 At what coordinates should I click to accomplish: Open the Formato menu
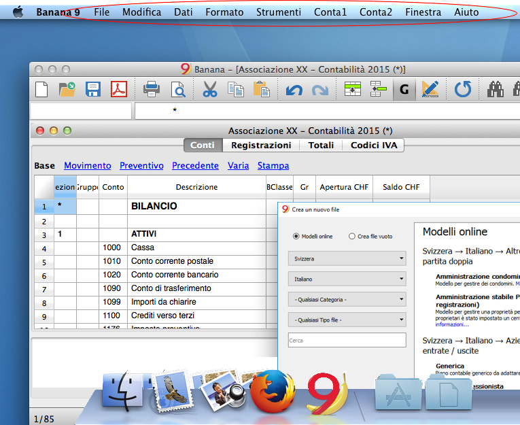224,12
